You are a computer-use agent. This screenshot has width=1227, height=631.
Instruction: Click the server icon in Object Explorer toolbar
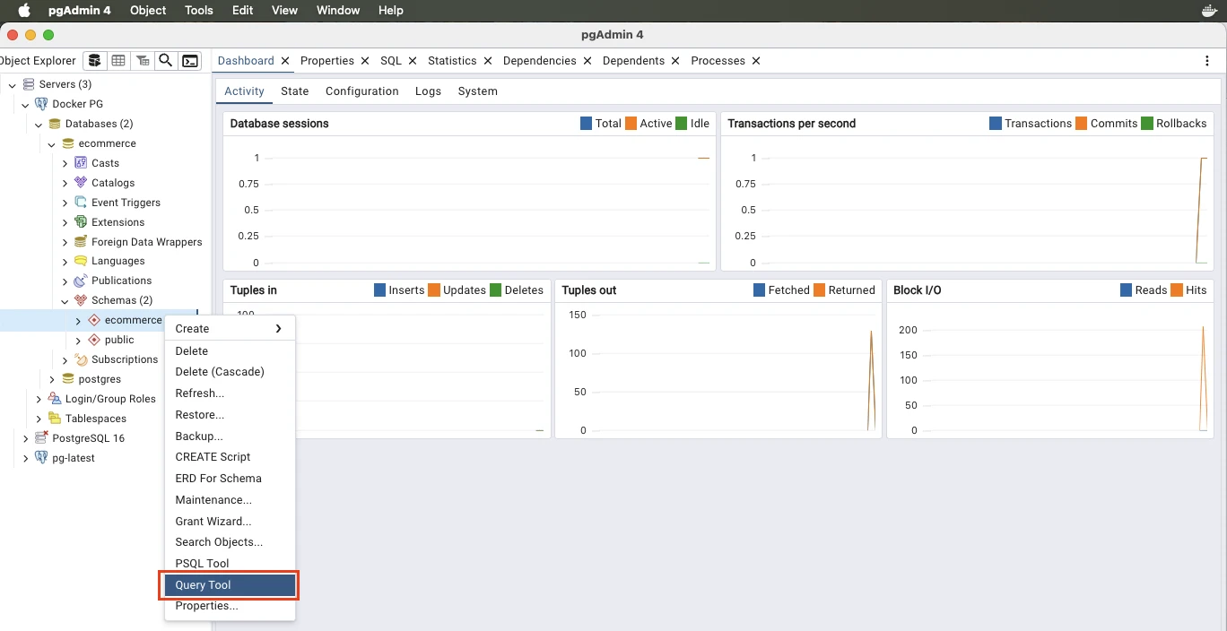(x=94, y=61)
